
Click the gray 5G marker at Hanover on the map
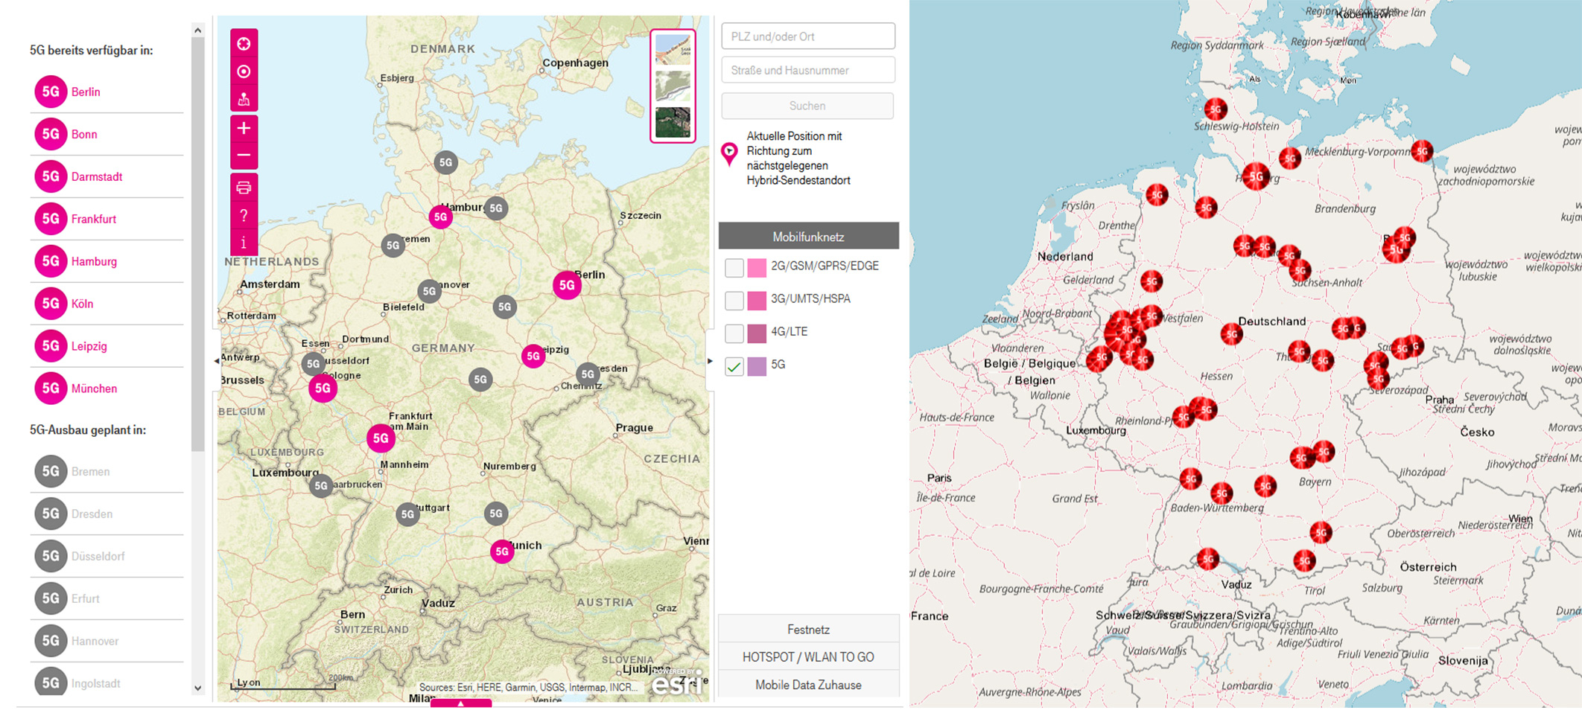tap(429, 291)
